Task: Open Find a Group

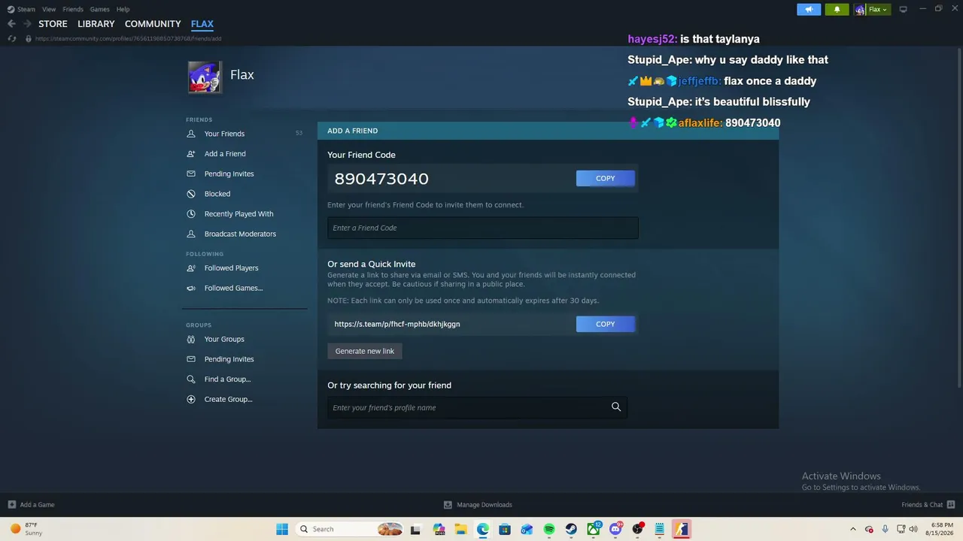Action: pyautogui.click(x=227, y=379)
